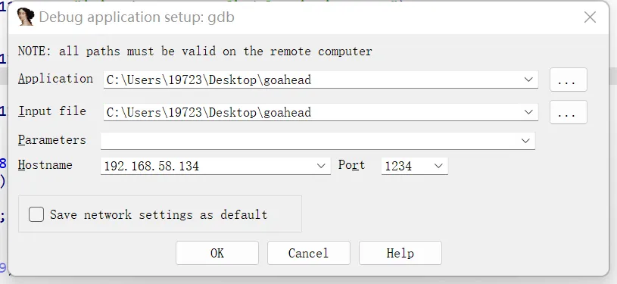The width and height of the screenshot is (617, 284).
Task: Expand the Hostname dropdown arrow
Action: coord(321,166)
